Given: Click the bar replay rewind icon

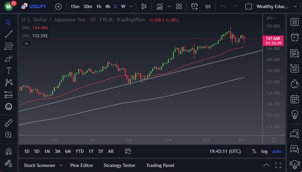Looking at the screenshot, I should pyautogui.click(x=208, y=6).
